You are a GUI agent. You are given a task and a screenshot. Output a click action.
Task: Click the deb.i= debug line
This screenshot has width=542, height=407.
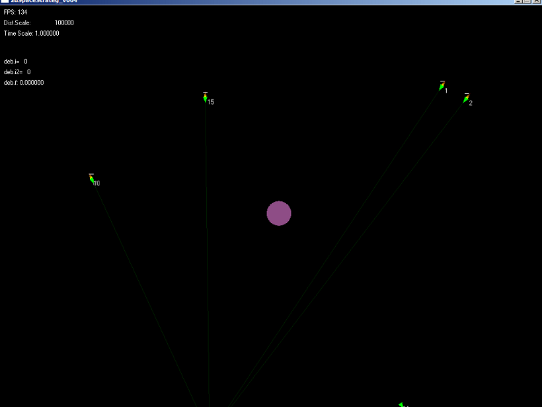pos(15,61)
